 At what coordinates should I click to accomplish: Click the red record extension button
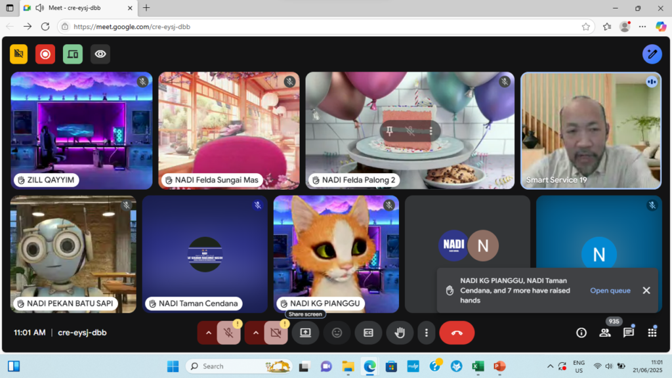click(45, 54)
